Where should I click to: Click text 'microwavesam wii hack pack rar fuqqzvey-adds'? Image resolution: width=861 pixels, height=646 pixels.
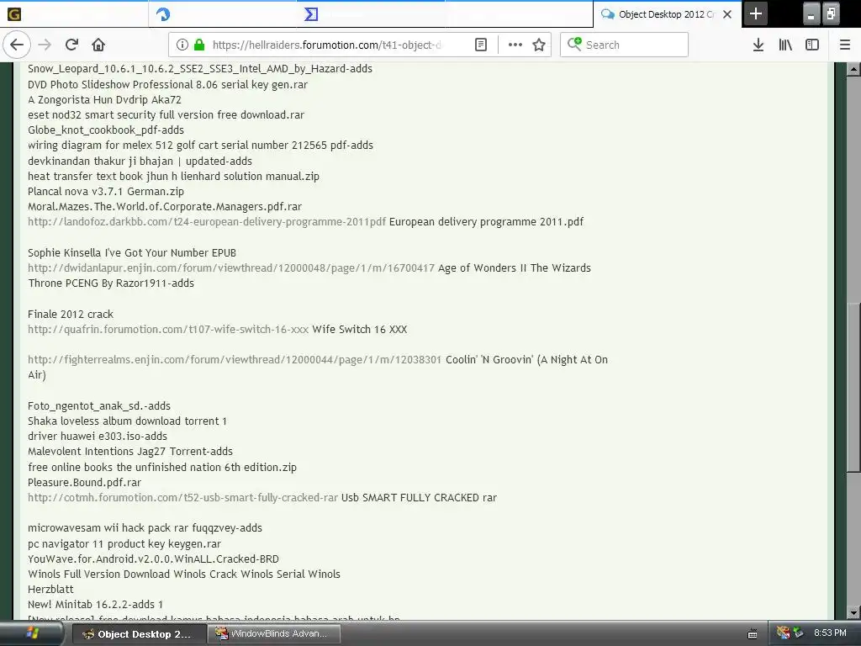145,528
